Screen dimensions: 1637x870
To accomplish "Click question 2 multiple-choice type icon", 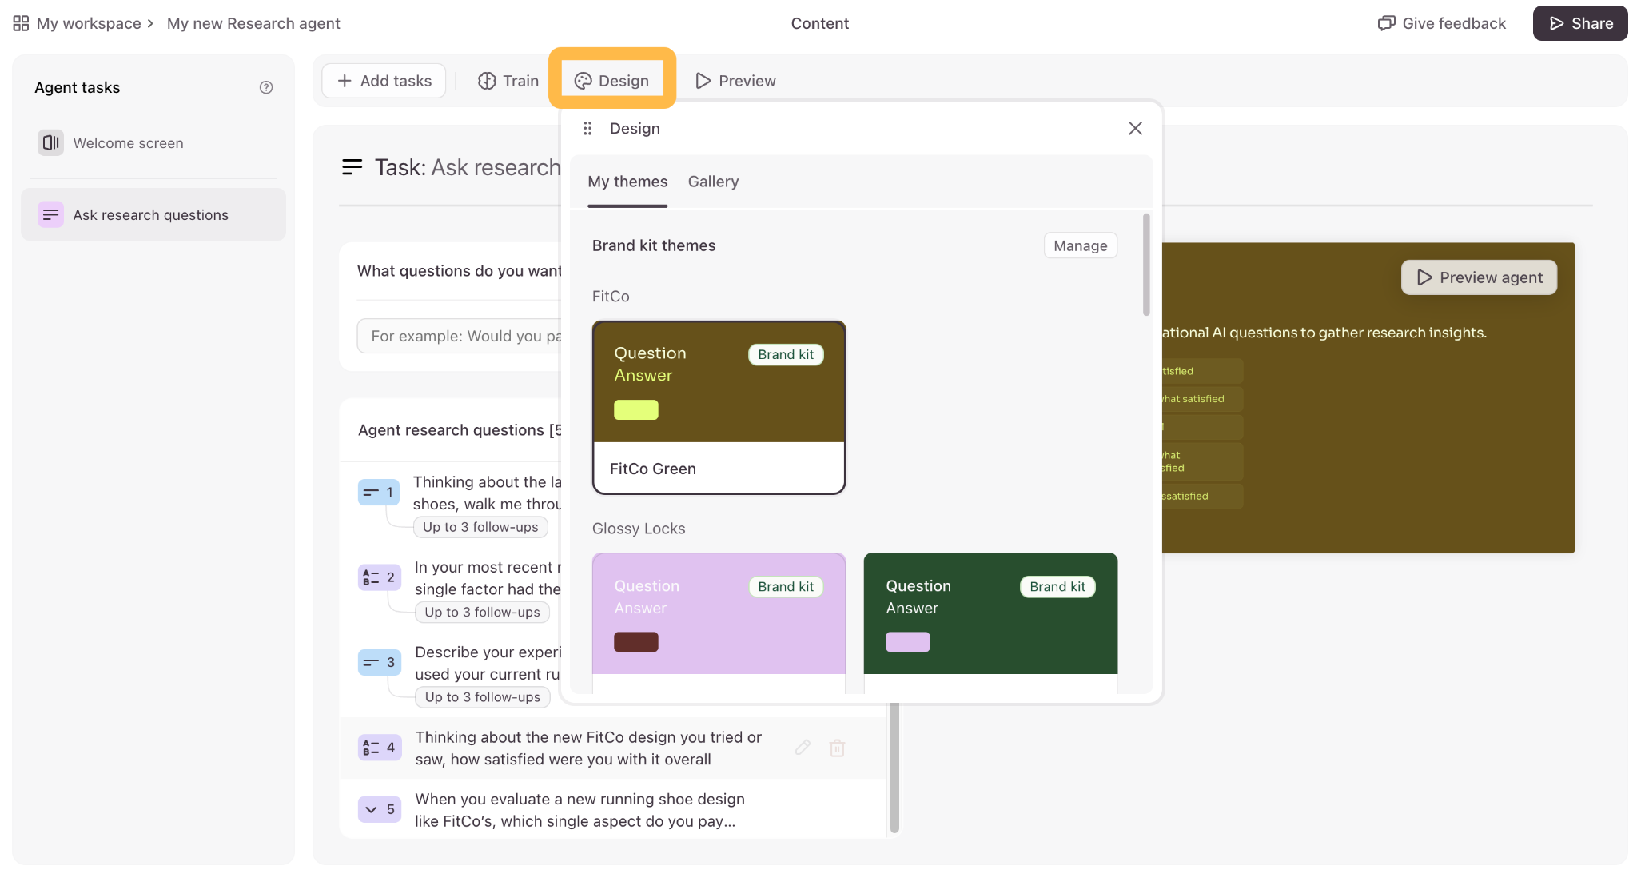I will [379, 577].
